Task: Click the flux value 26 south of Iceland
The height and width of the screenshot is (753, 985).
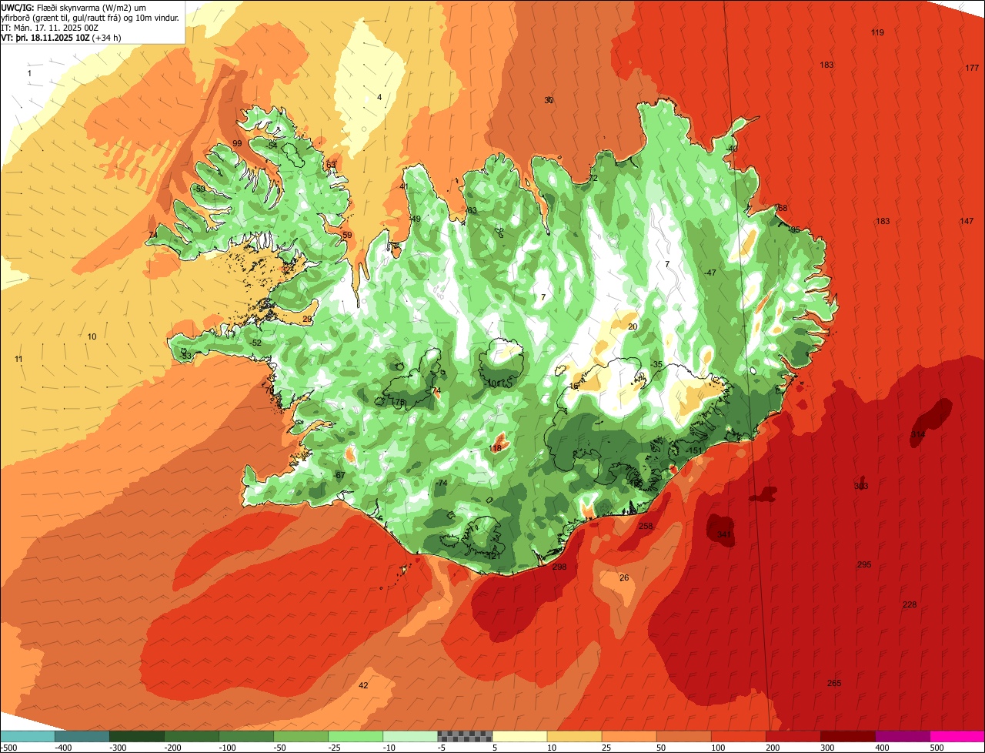Action: [x=624, y=578]
